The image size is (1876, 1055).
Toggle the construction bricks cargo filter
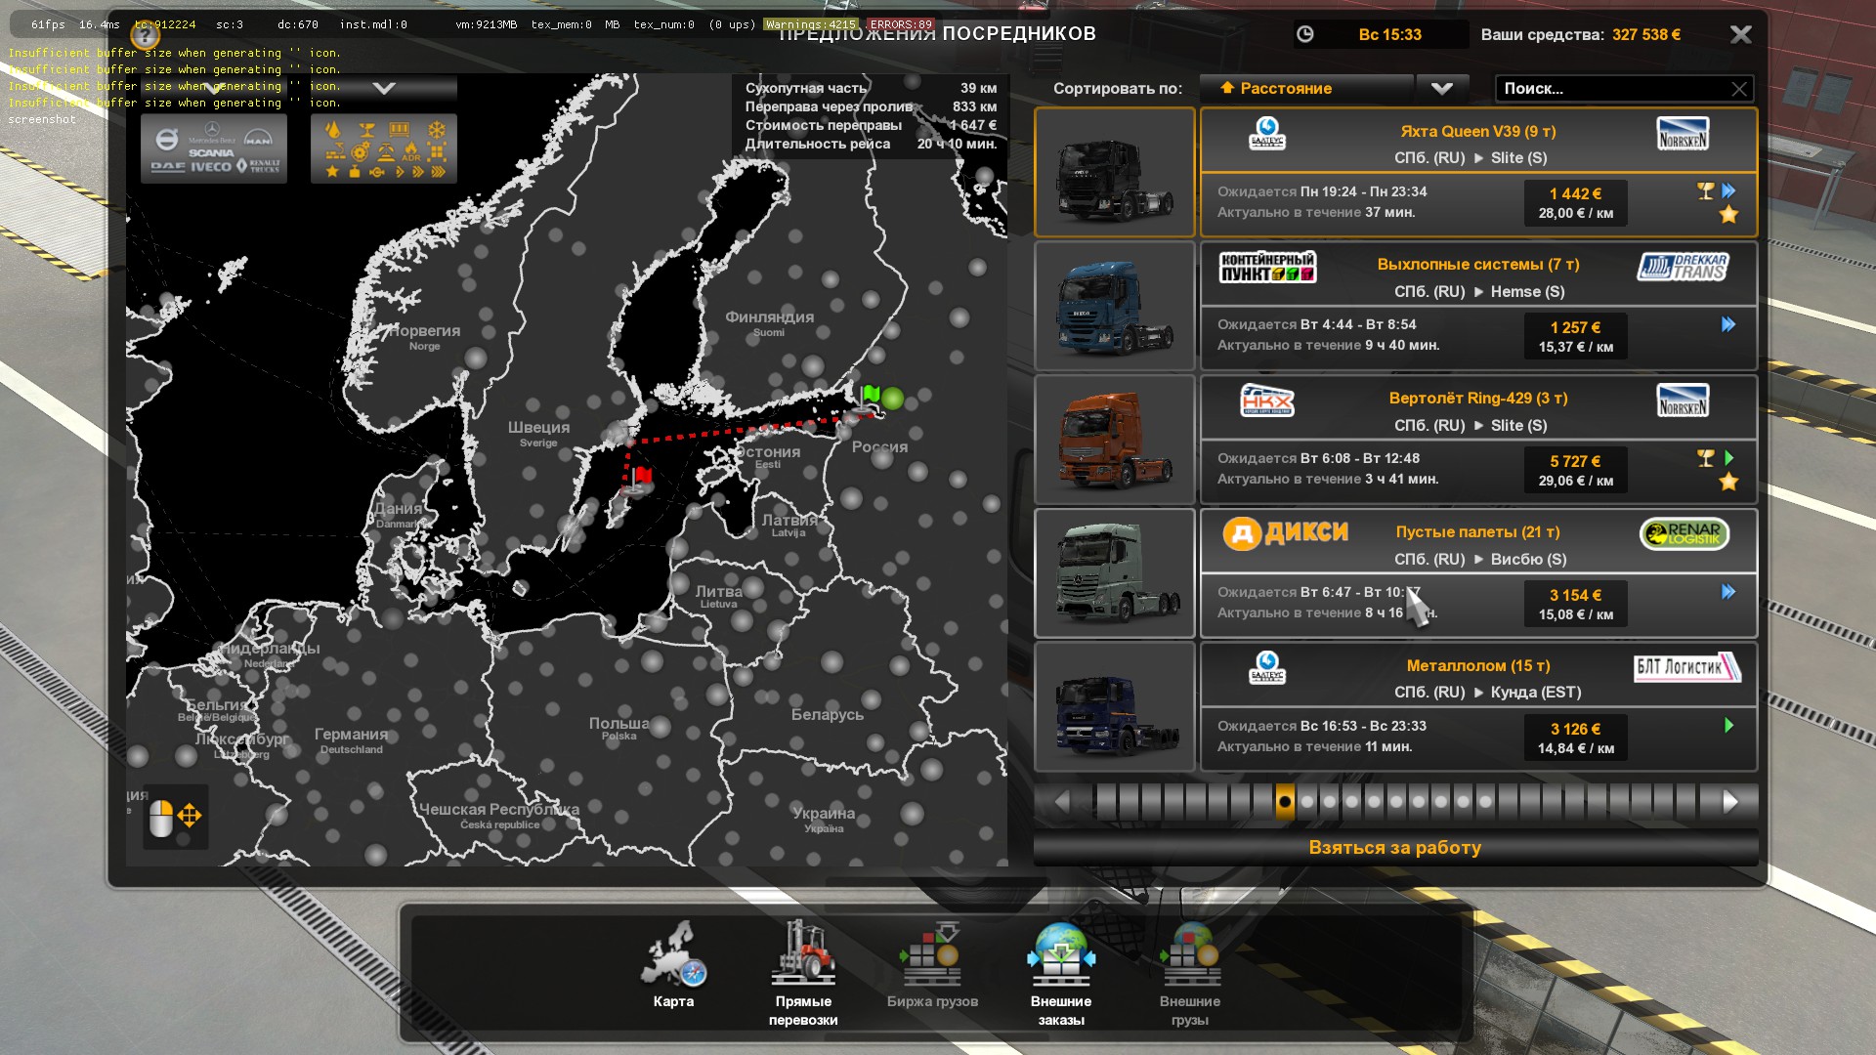(336, 150)
